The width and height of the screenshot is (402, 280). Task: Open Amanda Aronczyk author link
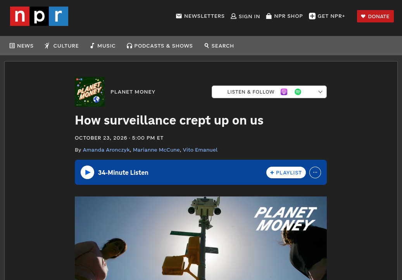pyautogui.click(x=106, y=150)
